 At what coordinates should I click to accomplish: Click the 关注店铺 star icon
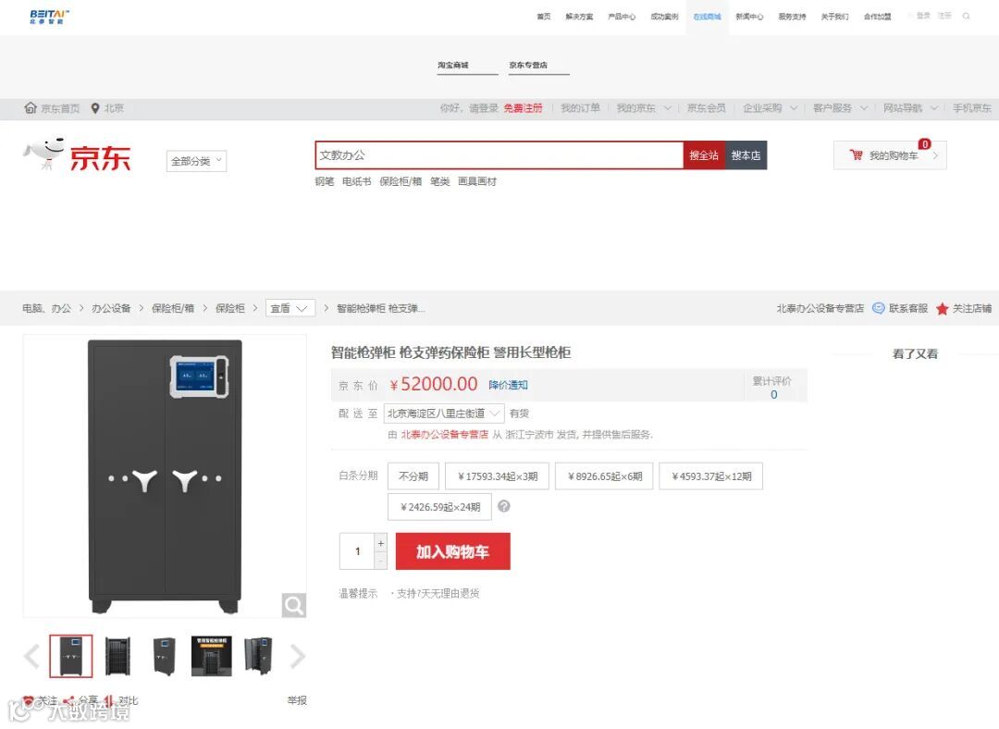[943, 309]
